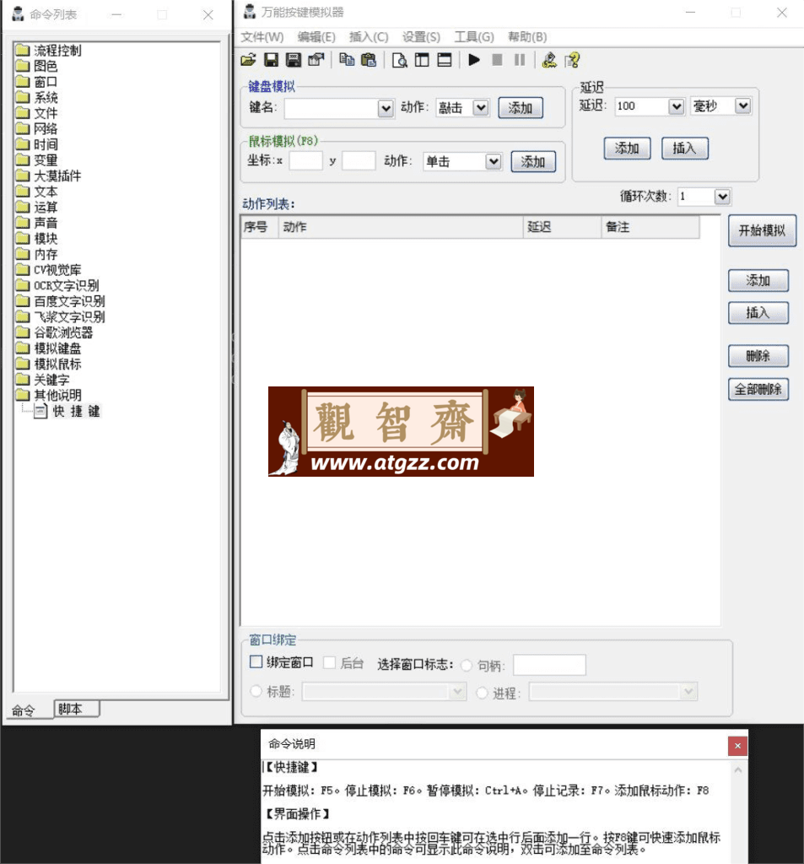Image resolution: width=804 pixels, height=864 pixels.
Task: Select the 百度文字识别 folder
Action: tap(61, 301)
